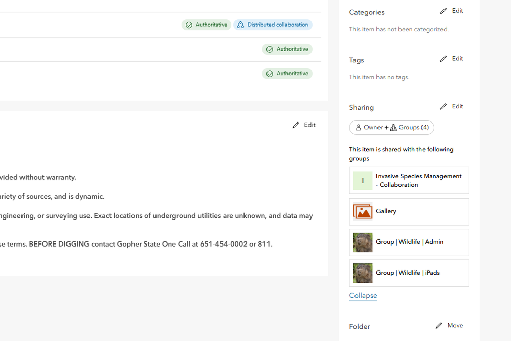Viewport: 511px width, 341px height.
Task: Collapse the shared groups list
Action: [x=363, y=296]
